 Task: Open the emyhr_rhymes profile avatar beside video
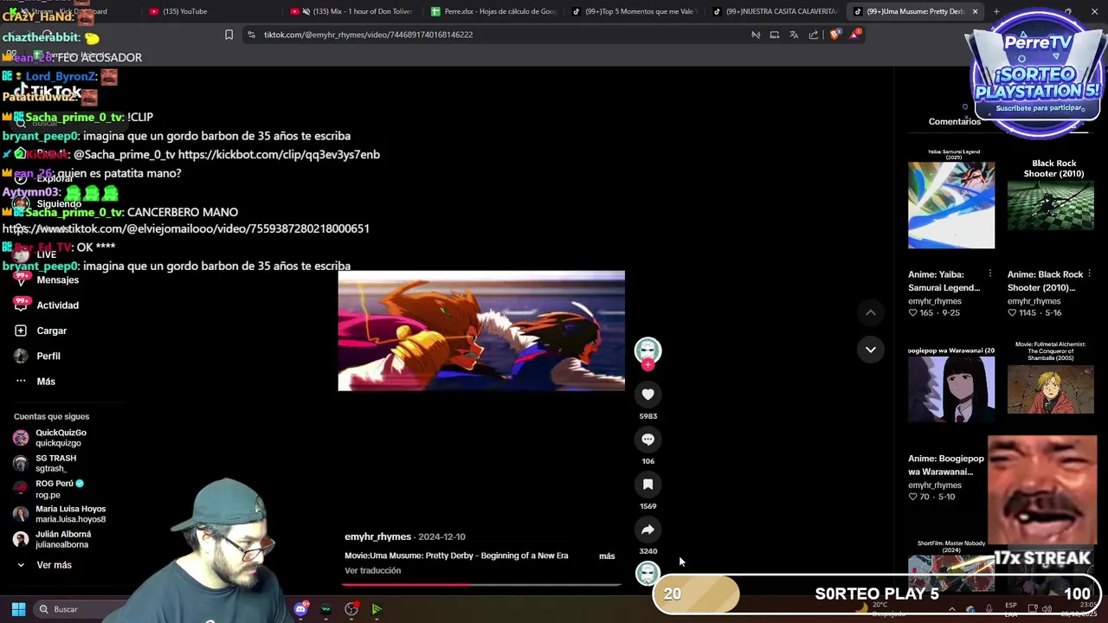647,350
